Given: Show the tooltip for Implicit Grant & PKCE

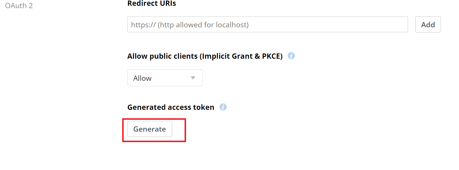Looking at the screenshot, I should point(291,56).
